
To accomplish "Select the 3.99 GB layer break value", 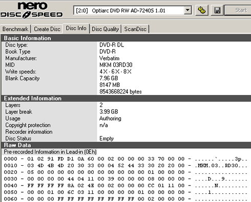I will coord(109,111).
